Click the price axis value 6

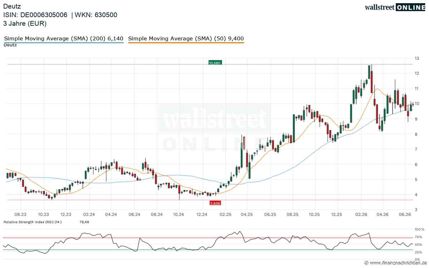click(x=416, y=164)
